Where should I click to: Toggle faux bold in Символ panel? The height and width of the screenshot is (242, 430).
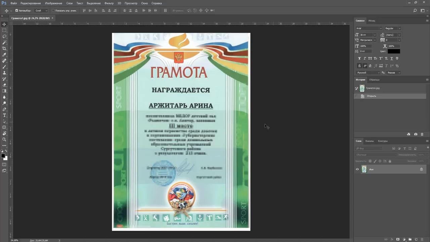tap(359, 58)
